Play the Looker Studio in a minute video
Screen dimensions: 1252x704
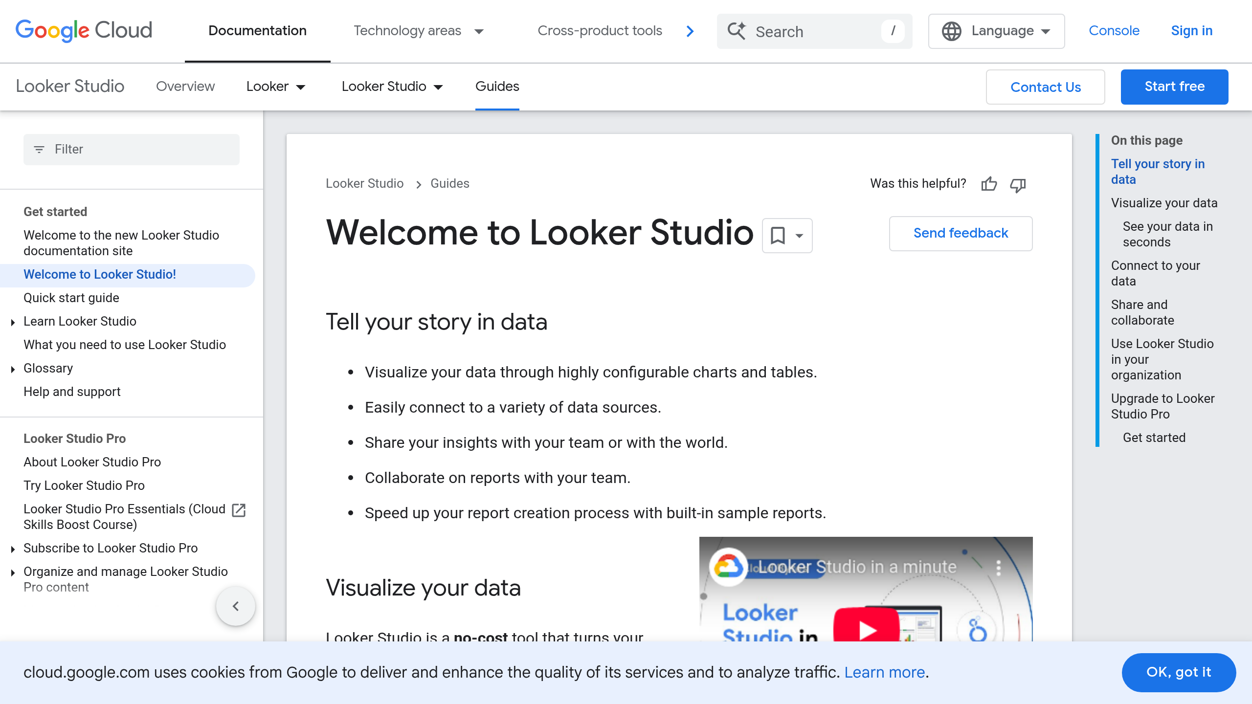(x=866, y=628)
